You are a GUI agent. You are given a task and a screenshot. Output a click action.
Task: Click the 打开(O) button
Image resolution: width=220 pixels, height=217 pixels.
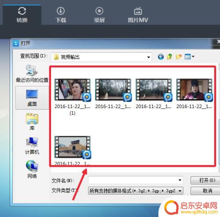[x=205, y=180]
